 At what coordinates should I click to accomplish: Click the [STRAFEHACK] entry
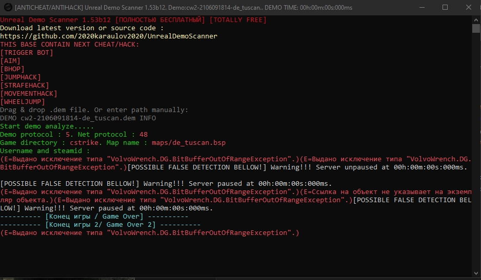coord(25,85)
